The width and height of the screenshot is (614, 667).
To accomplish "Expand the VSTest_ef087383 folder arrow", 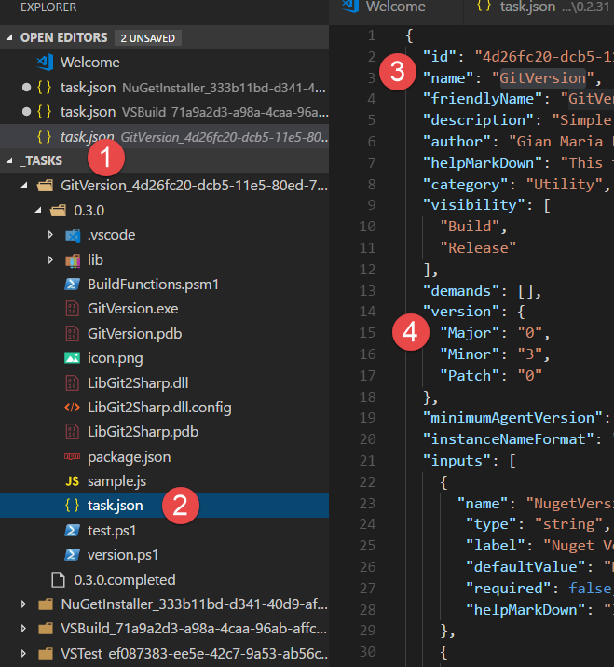I will [24, 653].
